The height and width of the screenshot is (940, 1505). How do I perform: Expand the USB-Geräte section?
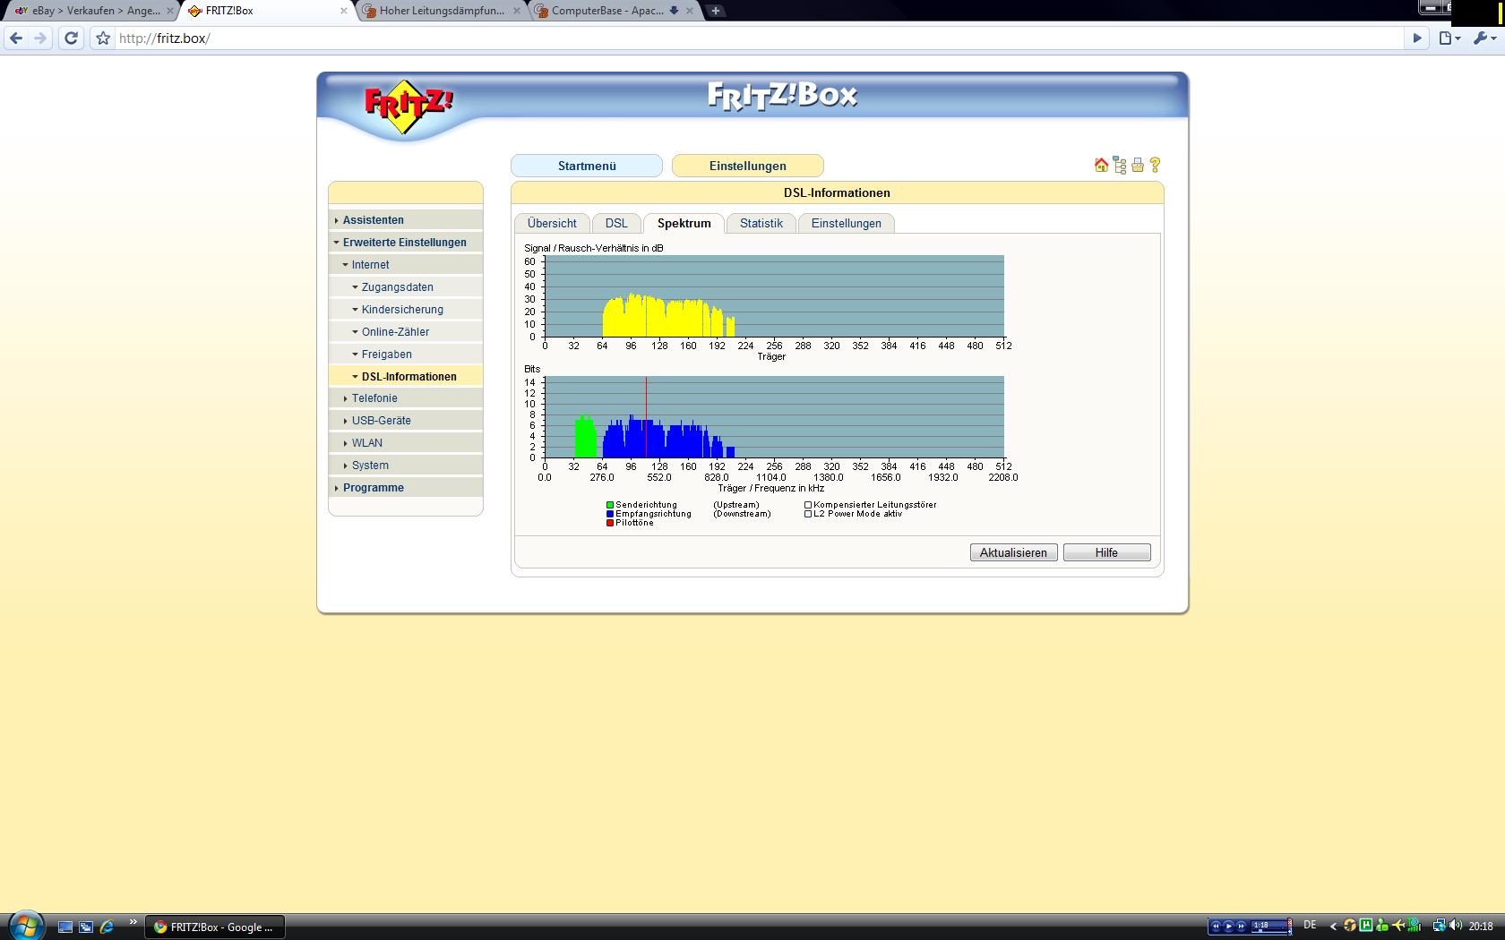(x=406, y=421)
